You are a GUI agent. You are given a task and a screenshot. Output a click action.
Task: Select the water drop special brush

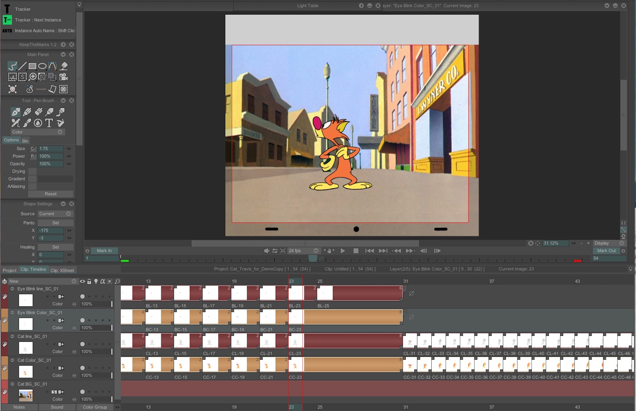pos(38,123)
